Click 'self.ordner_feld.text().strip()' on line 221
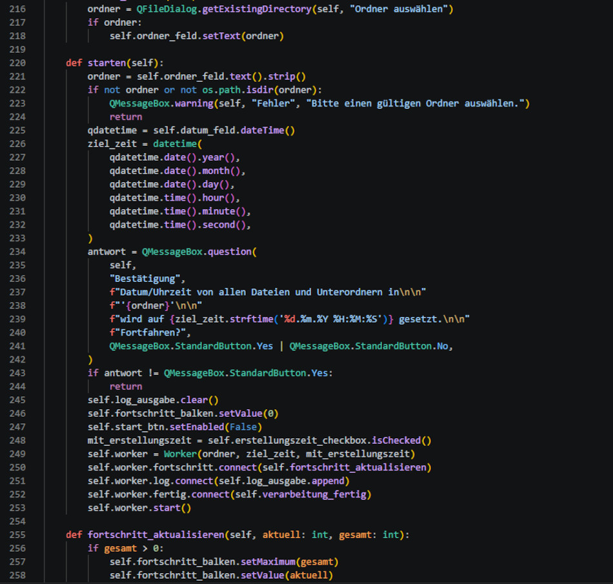Viewport: 613px width, 584px height. click(221, 76)
